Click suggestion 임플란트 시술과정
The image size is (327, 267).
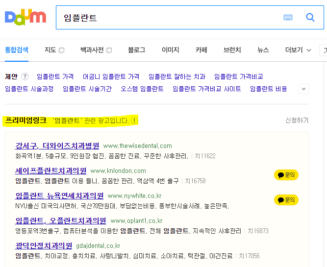click(29, 89)
